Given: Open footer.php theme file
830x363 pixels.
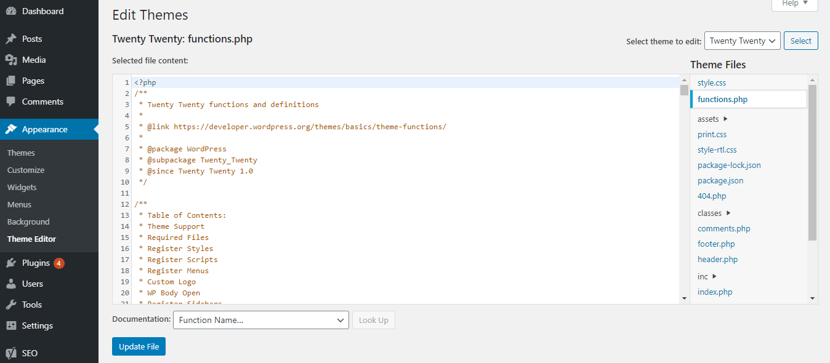Looking at the screenshot, I should (x=716, y=244).
